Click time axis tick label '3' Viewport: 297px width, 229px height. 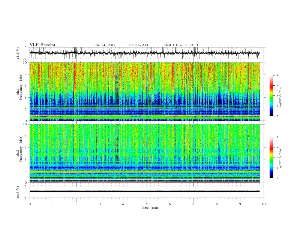[x=100, y=204]
